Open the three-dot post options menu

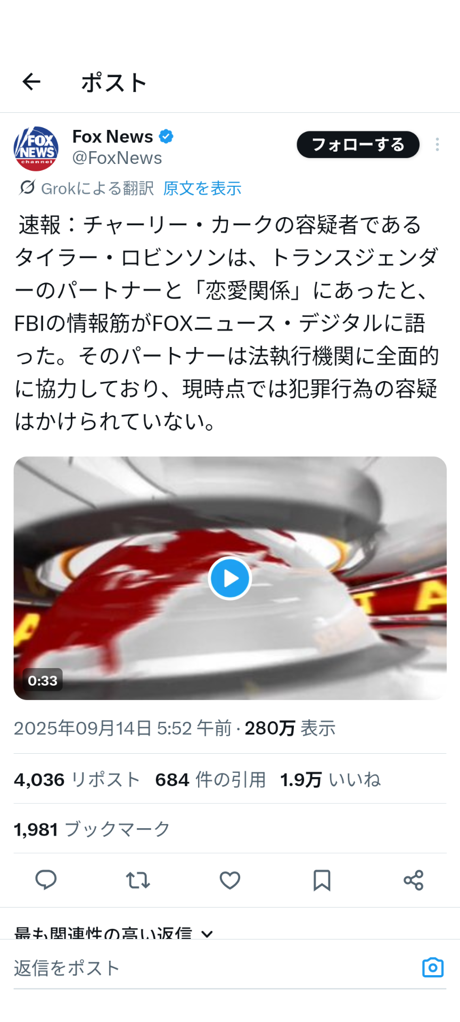coord(437,144)
